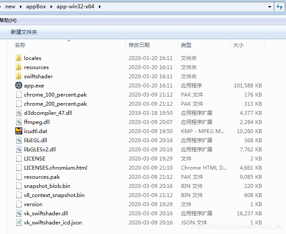Click the app-win32-x64 breadcrumb segment

point(75,7)
